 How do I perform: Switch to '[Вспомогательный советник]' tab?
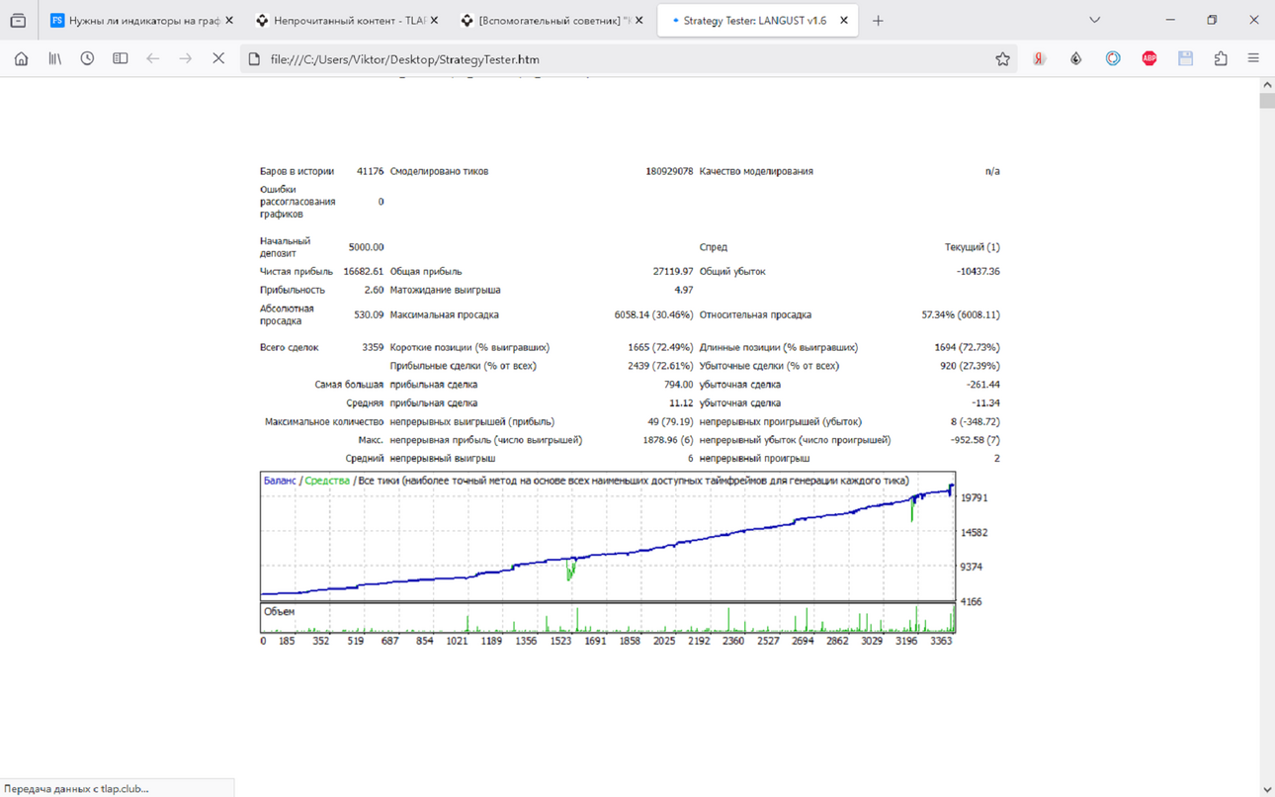pos(551,20)
